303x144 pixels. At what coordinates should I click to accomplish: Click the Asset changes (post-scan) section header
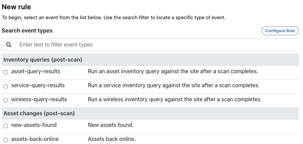click(39, 113)
